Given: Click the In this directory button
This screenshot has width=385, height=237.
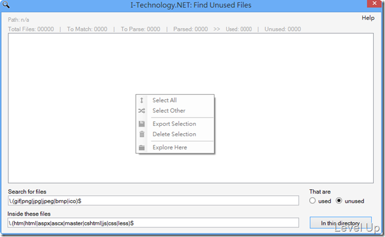Looking at the screenshot, I should click(x=341, y=223).
